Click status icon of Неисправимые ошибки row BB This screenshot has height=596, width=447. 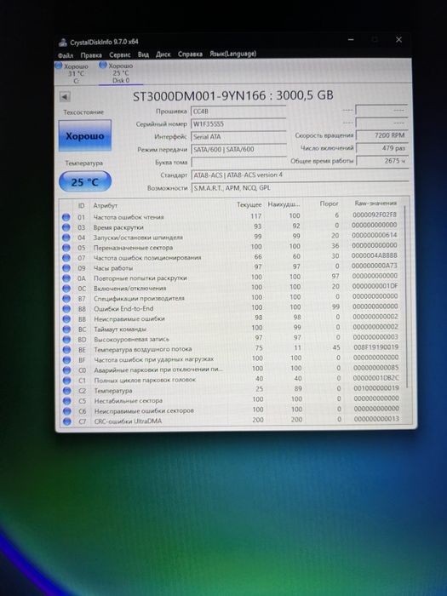click(x=66, y=319)
